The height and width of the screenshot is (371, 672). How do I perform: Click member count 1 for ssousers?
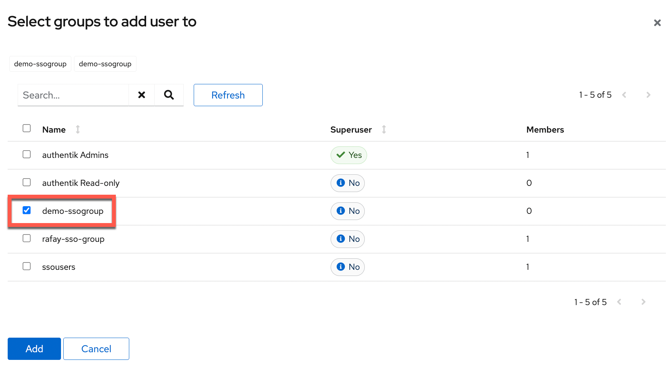[x=528, y=267]
